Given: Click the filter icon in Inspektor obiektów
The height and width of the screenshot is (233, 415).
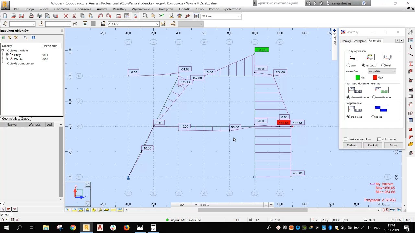Looking at the screenshot, I should pos(9,38).
